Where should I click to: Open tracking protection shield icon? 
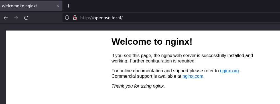pos(67,18)
